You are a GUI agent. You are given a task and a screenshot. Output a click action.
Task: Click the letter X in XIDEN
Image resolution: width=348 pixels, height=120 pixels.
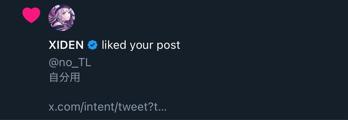click(x=52, y=45)
